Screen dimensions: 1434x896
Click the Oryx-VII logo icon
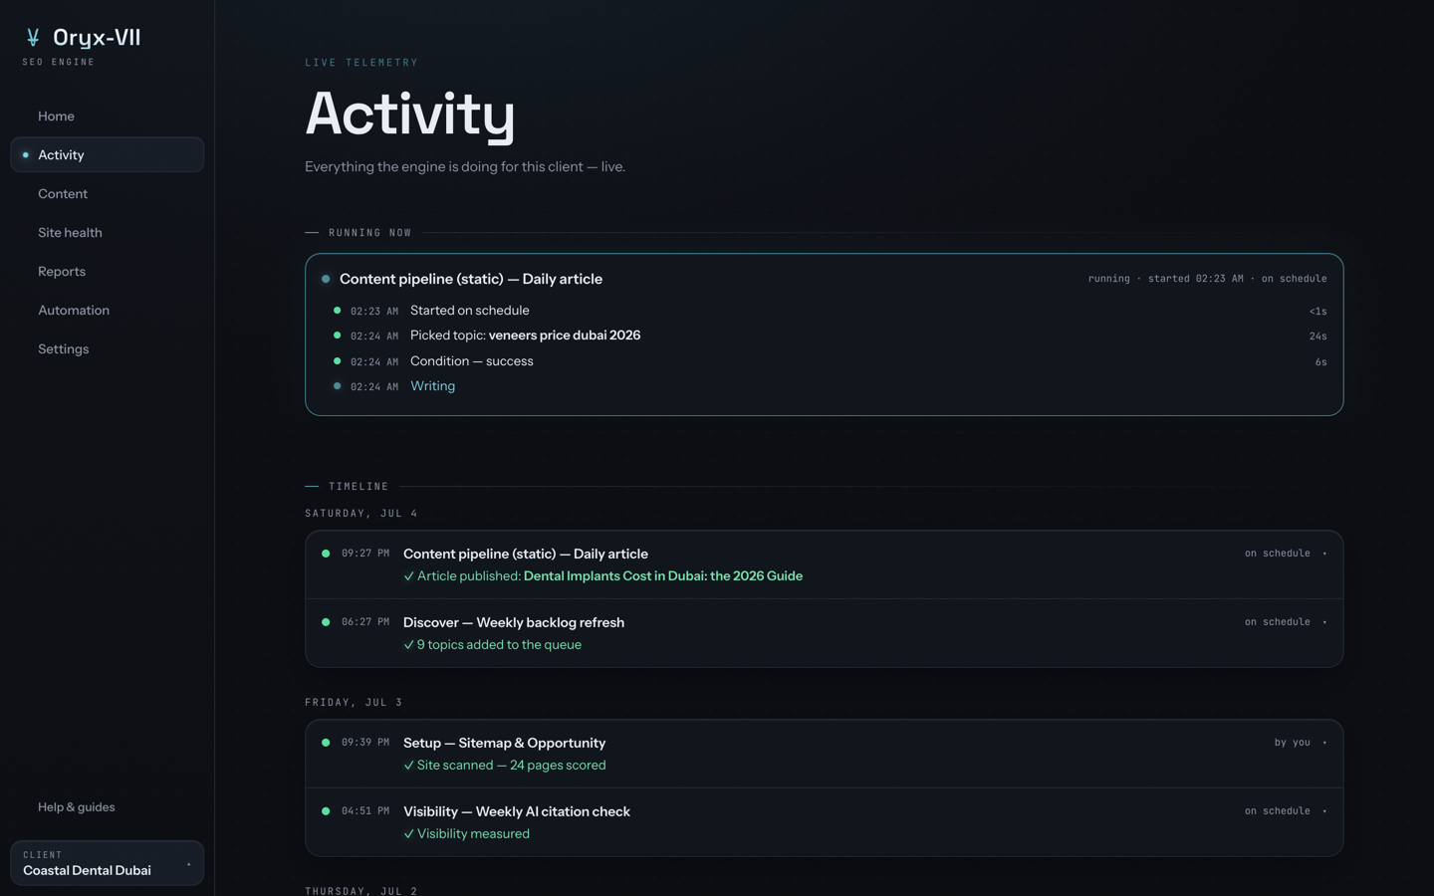[33, 38]
